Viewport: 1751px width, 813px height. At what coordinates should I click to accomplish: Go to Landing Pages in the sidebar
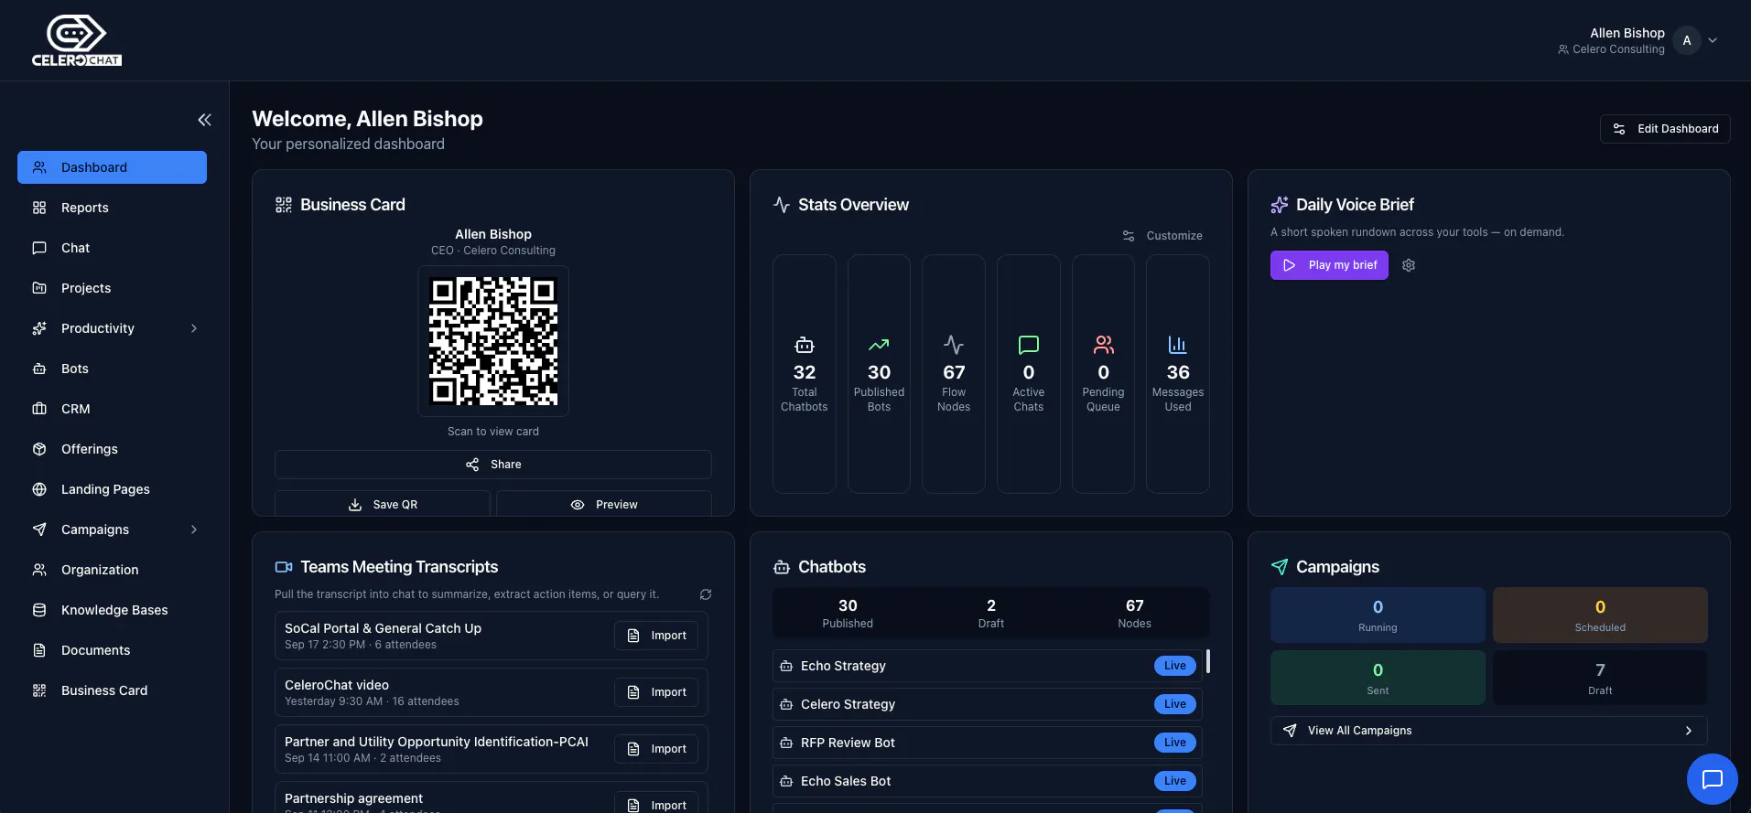tap(112, 489)
